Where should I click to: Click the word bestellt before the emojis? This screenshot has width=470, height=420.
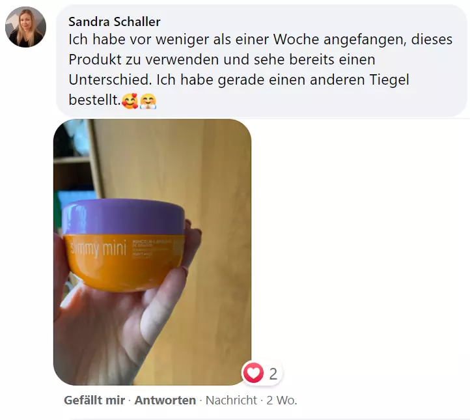point(94,100)
